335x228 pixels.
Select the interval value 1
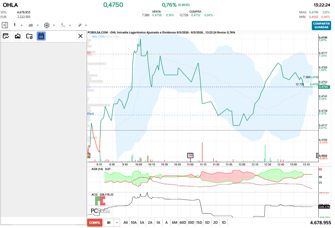[x=15, y=25]
